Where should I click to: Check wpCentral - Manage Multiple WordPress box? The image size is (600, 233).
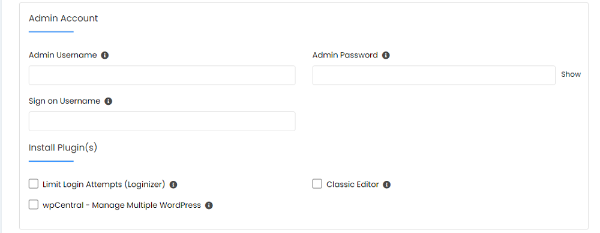(34, 205)
